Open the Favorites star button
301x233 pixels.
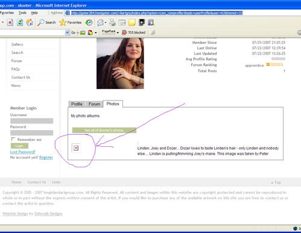[71, 22]
